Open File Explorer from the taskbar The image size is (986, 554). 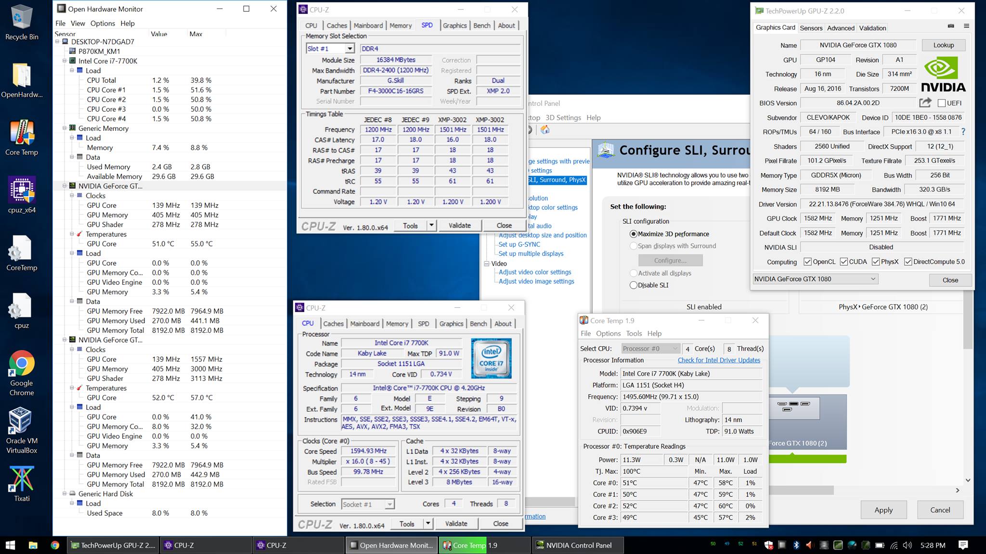pyautogui.click(x=33, y=545)
